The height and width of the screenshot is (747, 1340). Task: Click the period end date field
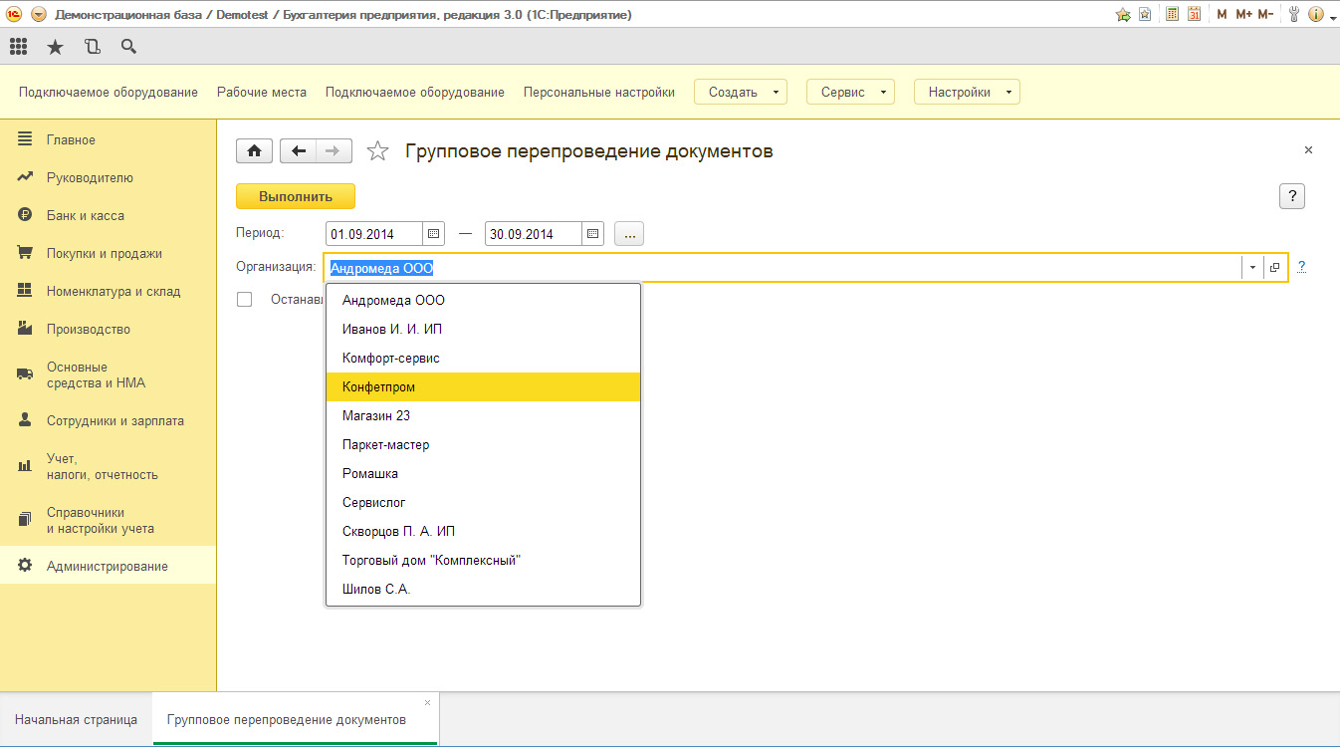point(534,234)
